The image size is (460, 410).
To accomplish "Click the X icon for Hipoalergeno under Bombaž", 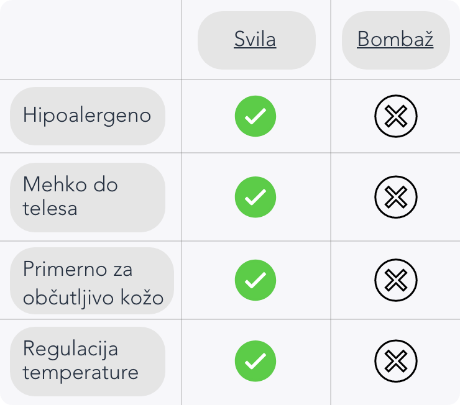I will click(x=395, y=116).
